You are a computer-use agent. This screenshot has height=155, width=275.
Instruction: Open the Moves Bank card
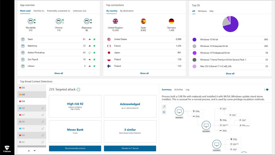75,131
